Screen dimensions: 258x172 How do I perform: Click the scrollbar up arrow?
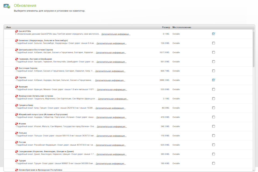pyautogui.click(x=253, y=30)
